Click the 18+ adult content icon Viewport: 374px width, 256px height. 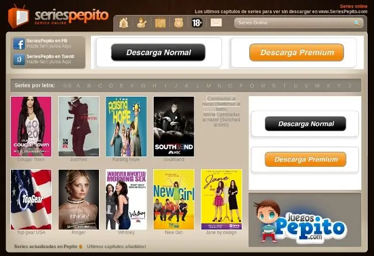197,23
